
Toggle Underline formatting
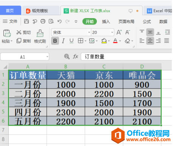72,41
